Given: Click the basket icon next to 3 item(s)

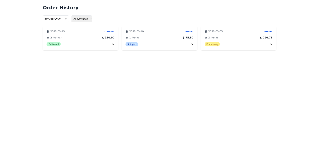Looking at the screenshot, I should coord(205,38).
